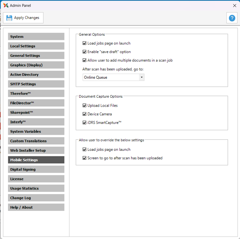Close the Admin Panel window

(x=234, y=5)
